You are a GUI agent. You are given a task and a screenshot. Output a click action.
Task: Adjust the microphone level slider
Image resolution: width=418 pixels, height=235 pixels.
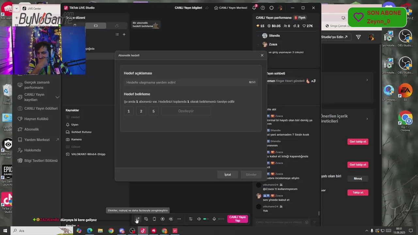(x=221, y=219)
